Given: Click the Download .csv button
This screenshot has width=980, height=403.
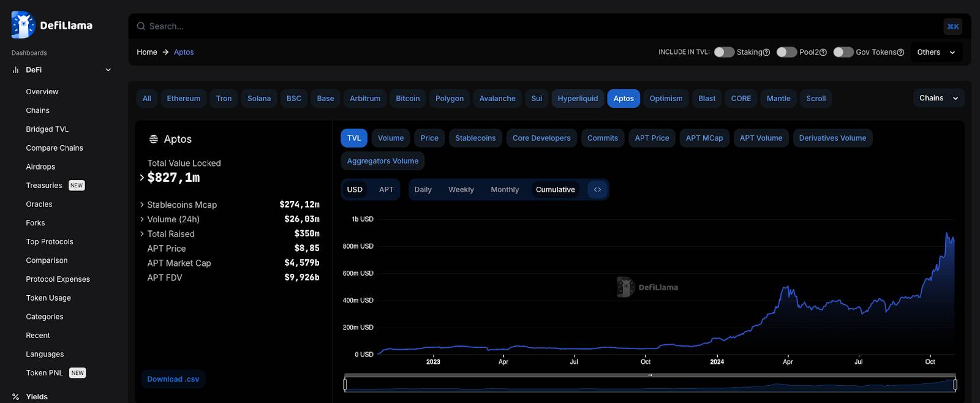Looking at the screenshot, I should [x=173, y=379].
